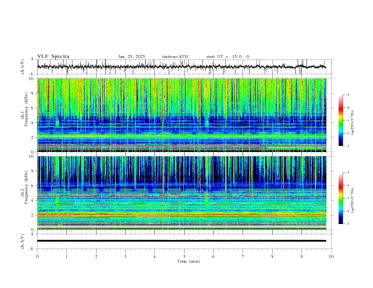Click the "station=ATH" label
This screenshot has width=373, height=288.
(x=175, y=56)
